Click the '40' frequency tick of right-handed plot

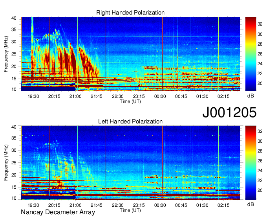tap(14, 18)
